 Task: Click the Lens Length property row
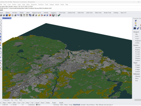point(138,47)
